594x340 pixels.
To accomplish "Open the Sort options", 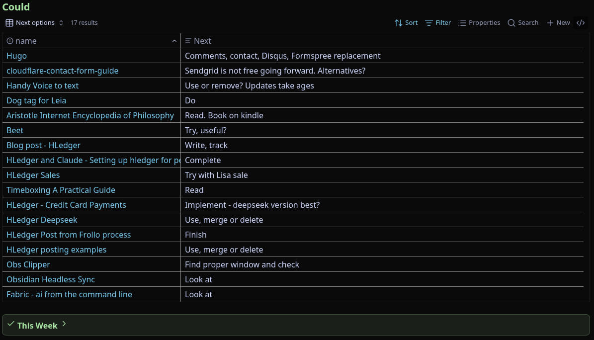I will pyautogui.click(x=406, y=22).
